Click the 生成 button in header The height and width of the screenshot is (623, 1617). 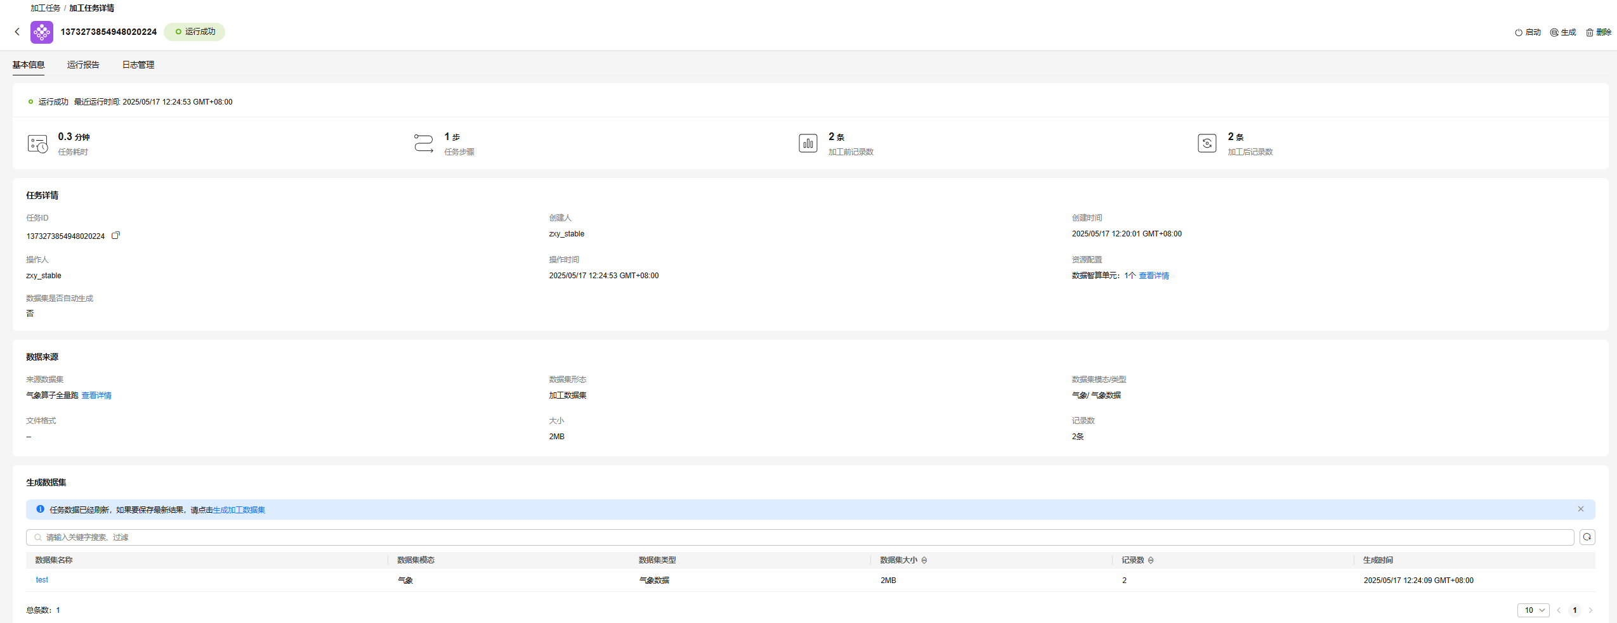coord(1563,32)
